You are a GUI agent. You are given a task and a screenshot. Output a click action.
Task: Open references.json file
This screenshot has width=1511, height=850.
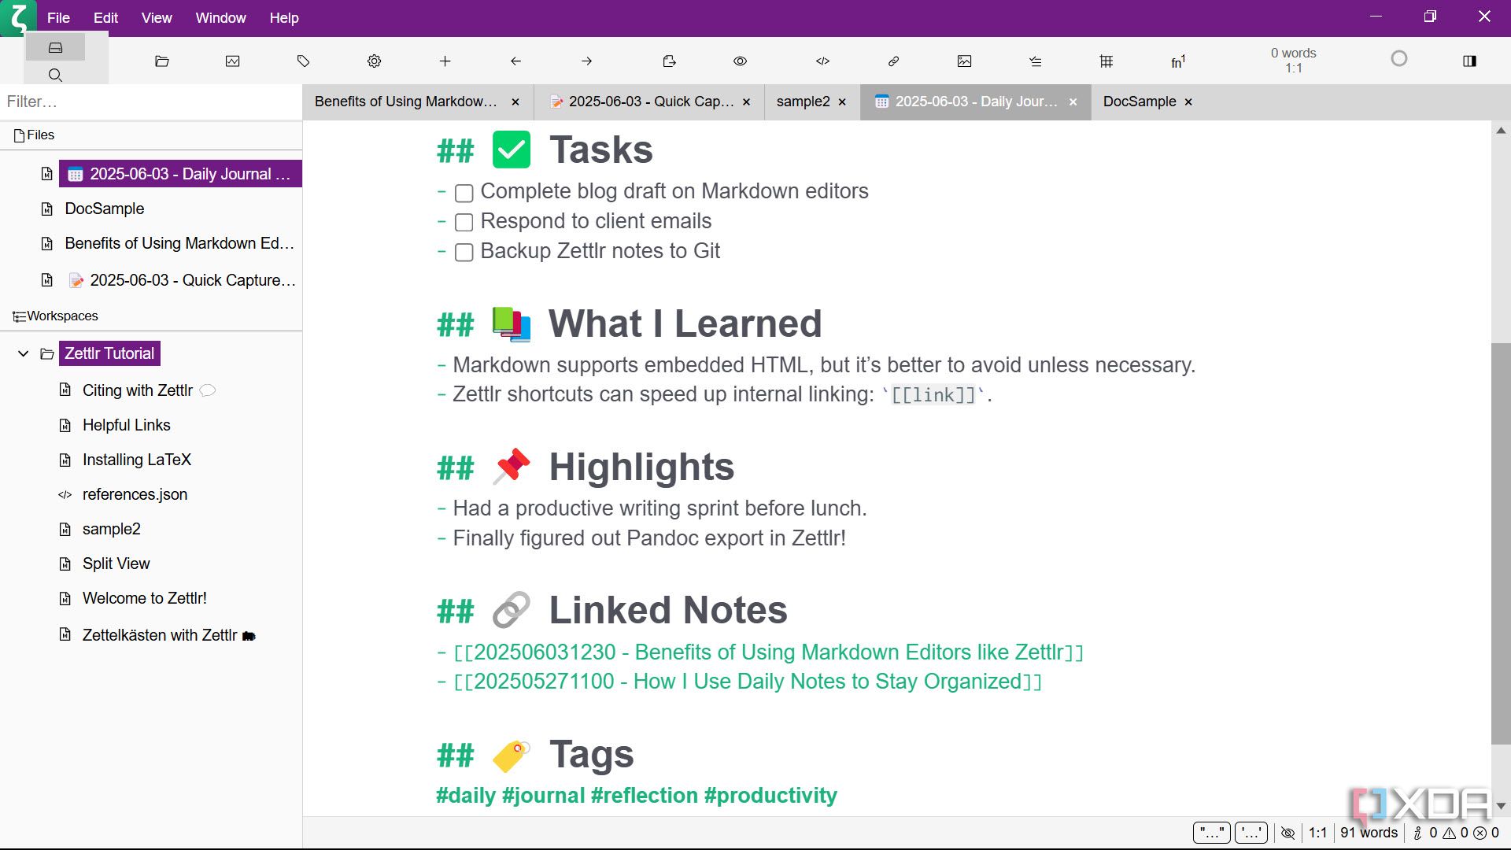pyautogui.click(x=135, y=494)
